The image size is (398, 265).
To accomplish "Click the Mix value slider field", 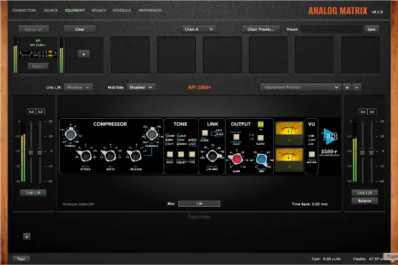I will coord(199,204).
